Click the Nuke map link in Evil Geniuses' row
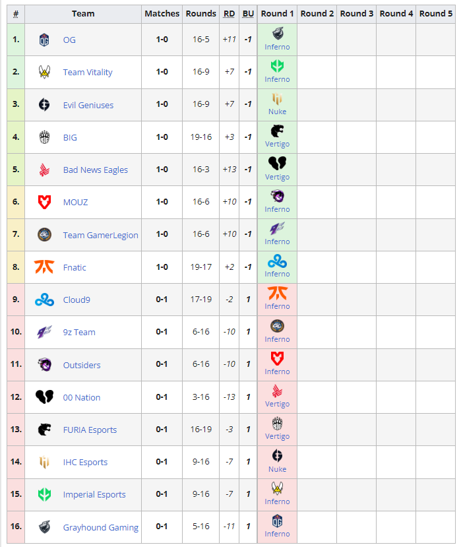This screenshot has height=547, width=461. point(277,112)
